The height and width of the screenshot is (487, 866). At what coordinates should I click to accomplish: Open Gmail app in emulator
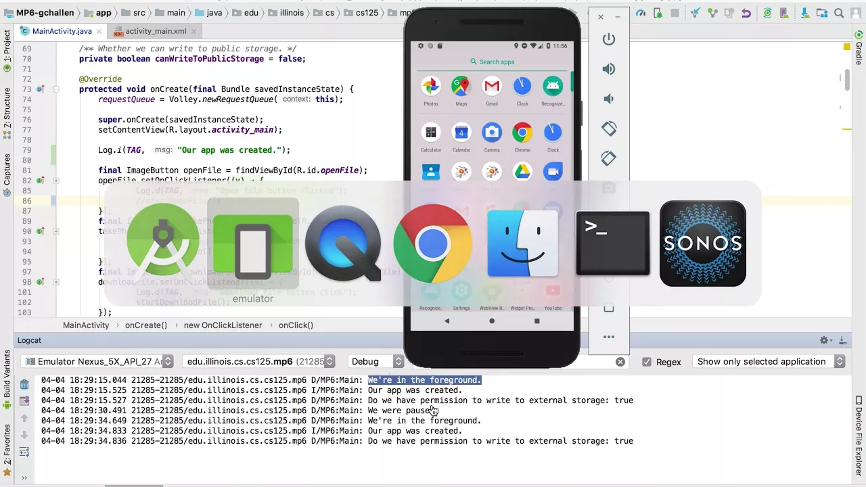click(x=492, y=87)
